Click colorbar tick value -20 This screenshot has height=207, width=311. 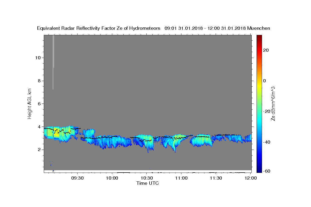[x=267, y=111]
